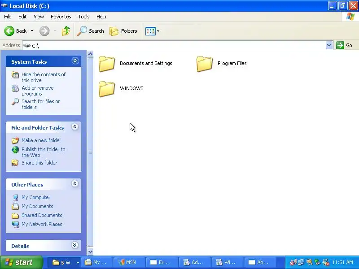Open the grouped 5 W. taskbar button

tap(63, 262)
